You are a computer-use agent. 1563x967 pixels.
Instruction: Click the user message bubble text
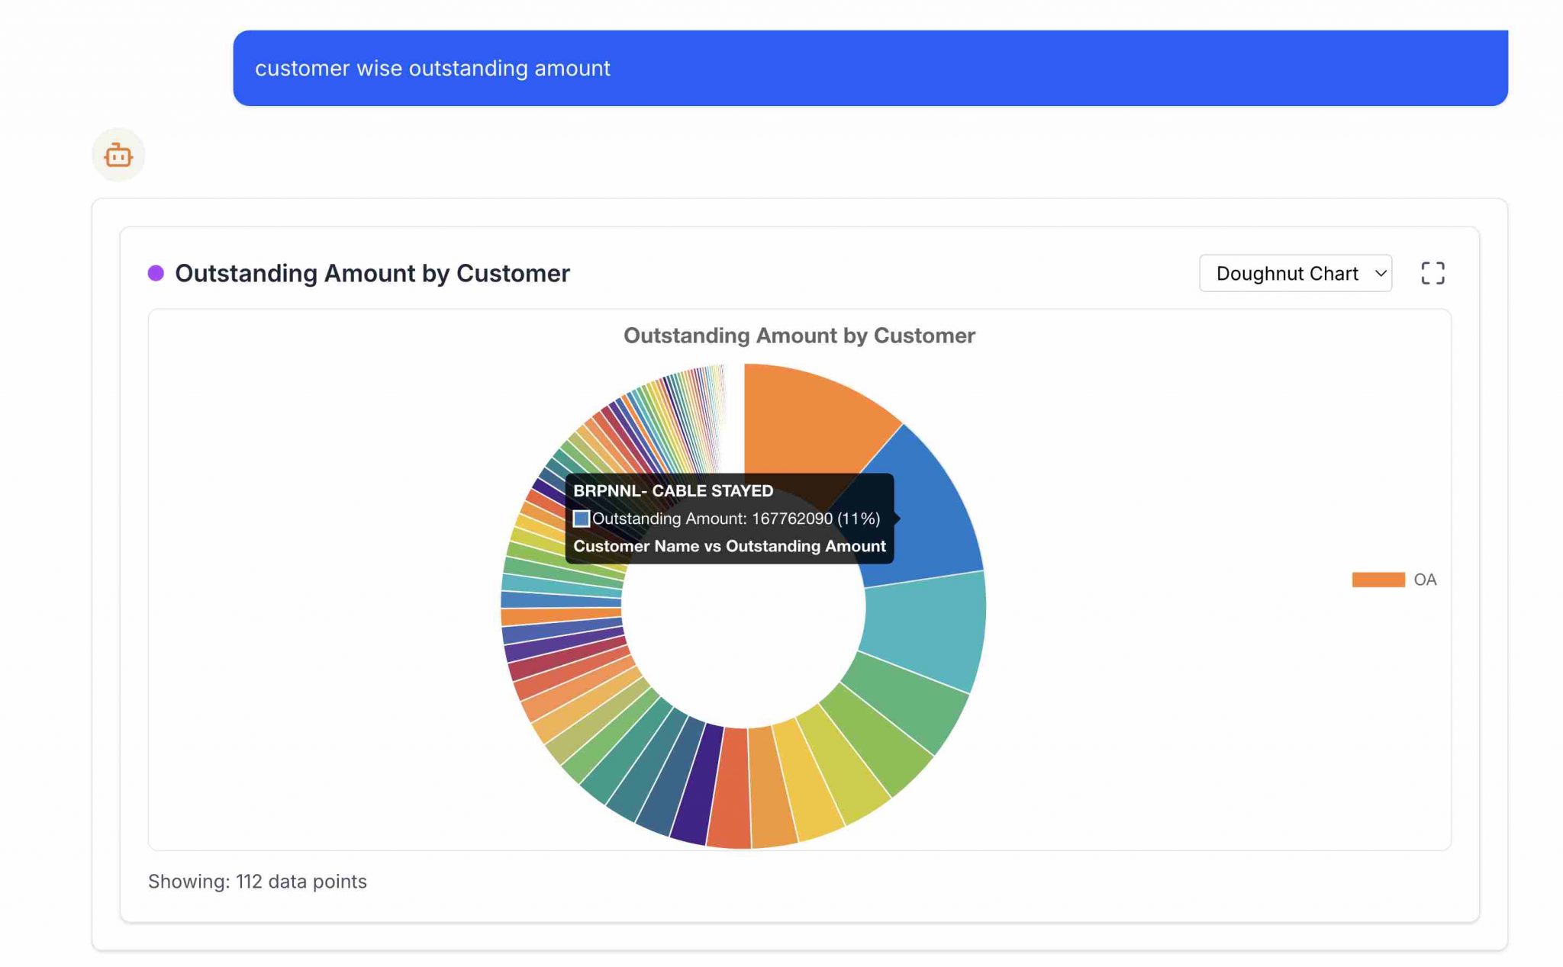(x=432, y=68)
